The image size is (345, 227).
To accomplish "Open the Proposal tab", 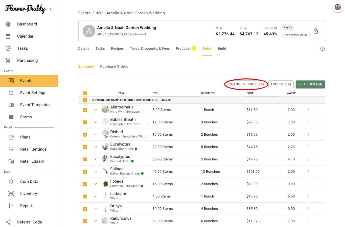I will [186, 48].
